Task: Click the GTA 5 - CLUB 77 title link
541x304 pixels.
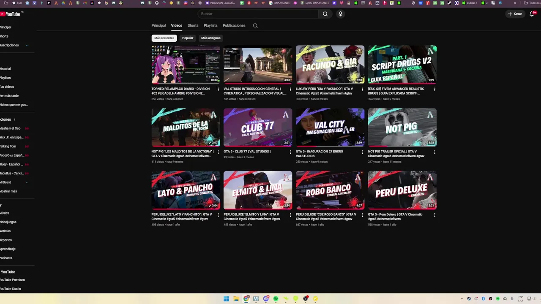Action: [247, 151]
